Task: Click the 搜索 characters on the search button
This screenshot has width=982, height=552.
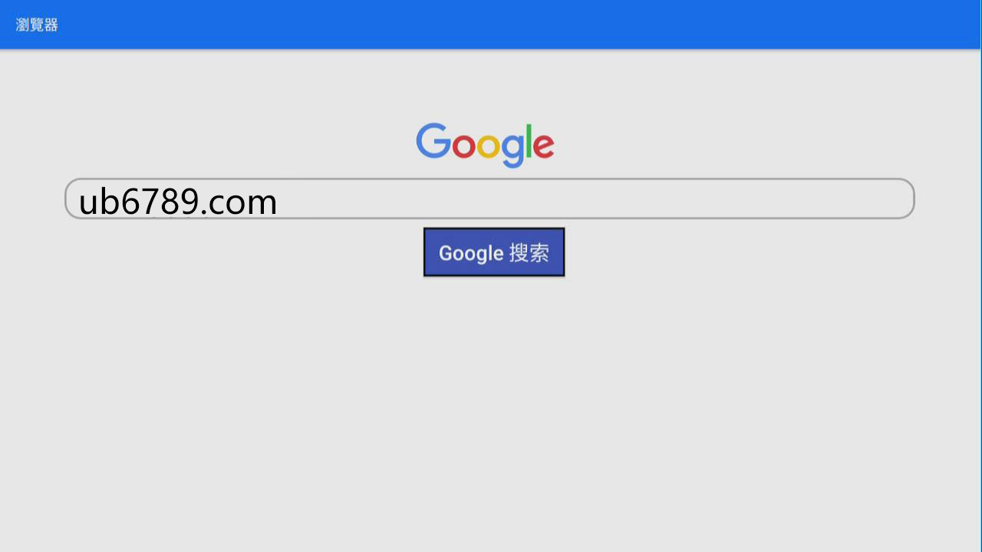Action: (529, 253)
